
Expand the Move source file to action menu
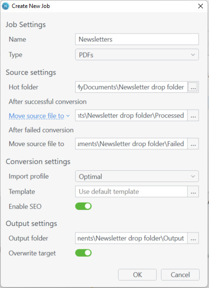coord(39,116)
